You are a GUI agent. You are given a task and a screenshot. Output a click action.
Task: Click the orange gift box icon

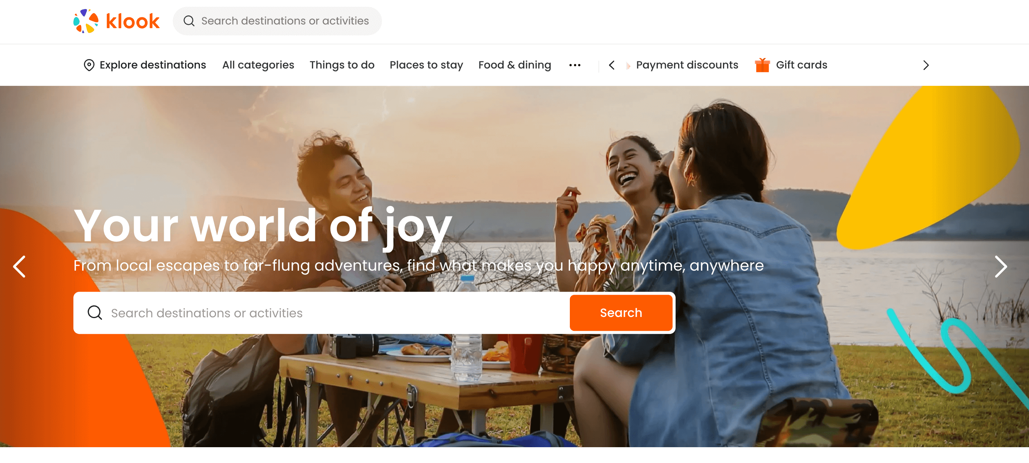coord(762,65)
